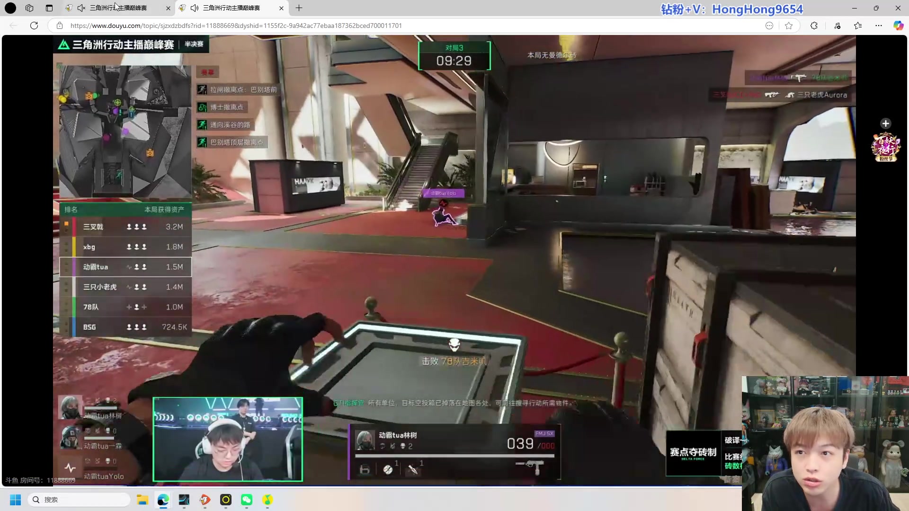
Task: Close the active browser tab
Action: (281, 8)
